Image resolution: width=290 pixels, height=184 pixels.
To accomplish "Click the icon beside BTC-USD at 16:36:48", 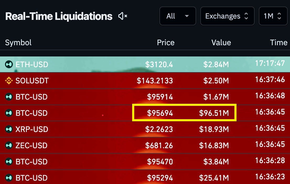I will point(9,97).
